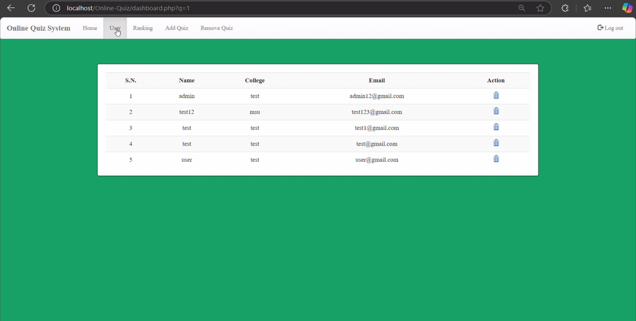Viewport: 636px width, 321px height.
Task: Delete user test12 via trash icon
Action: [x=496, y=111]
